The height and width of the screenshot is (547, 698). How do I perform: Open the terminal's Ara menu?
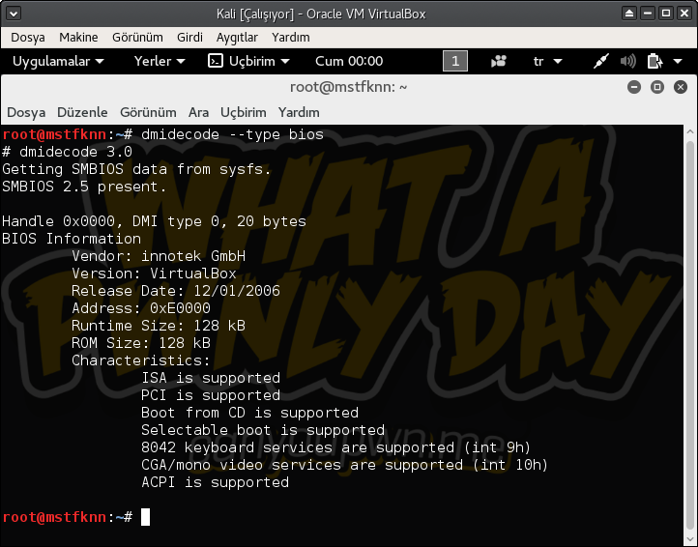[x=198, y=112]
